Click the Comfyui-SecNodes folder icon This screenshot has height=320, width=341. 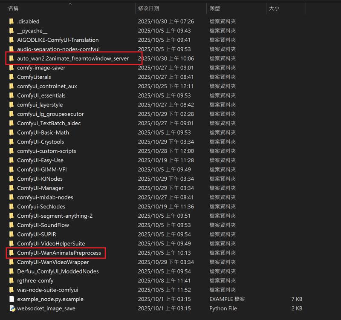(12, 207)
